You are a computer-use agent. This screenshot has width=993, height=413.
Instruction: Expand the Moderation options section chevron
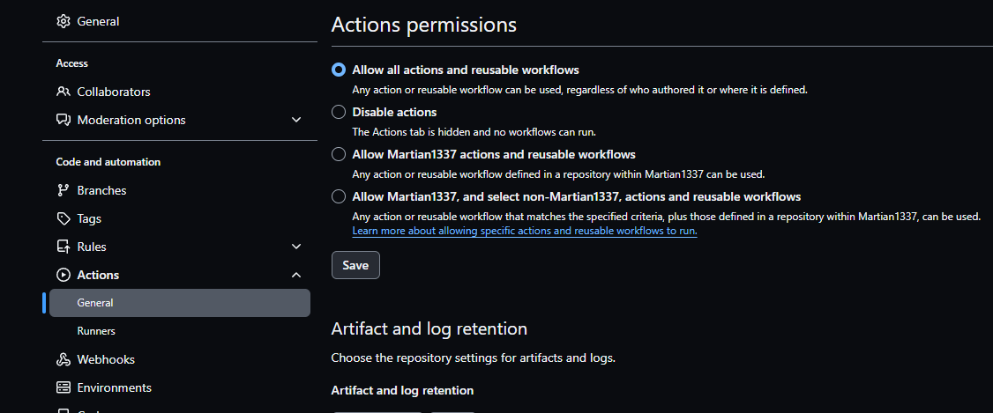click(x=296, y=120)
